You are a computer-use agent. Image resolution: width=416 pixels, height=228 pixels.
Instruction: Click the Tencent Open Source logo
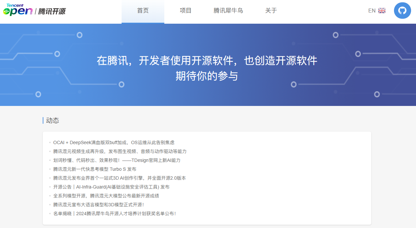(35, 10)
